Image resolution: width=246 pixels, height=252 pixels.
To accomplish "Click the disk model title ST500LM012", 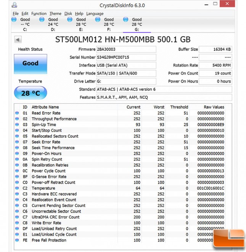I will pyautogui.click(x=123, y=39).
